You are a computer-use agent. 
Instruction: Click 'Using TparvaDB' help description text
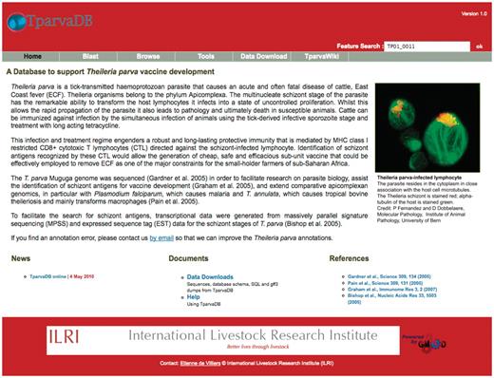203,304
